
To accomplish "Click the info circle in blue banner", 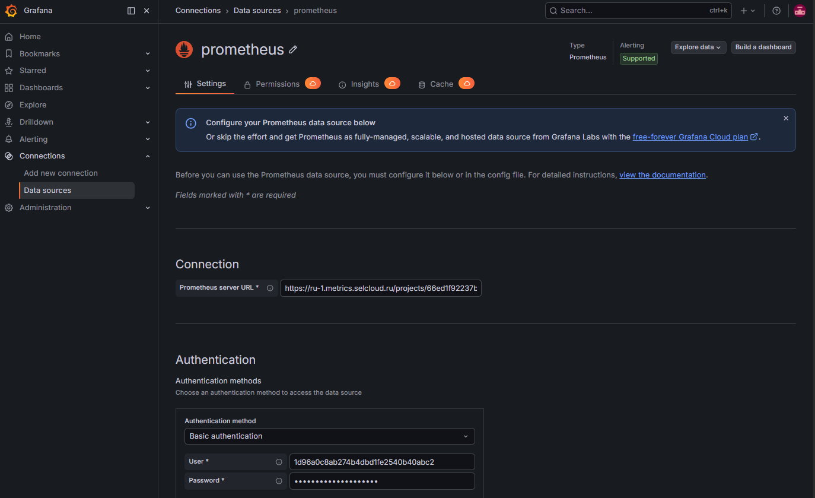I will 191,123.
